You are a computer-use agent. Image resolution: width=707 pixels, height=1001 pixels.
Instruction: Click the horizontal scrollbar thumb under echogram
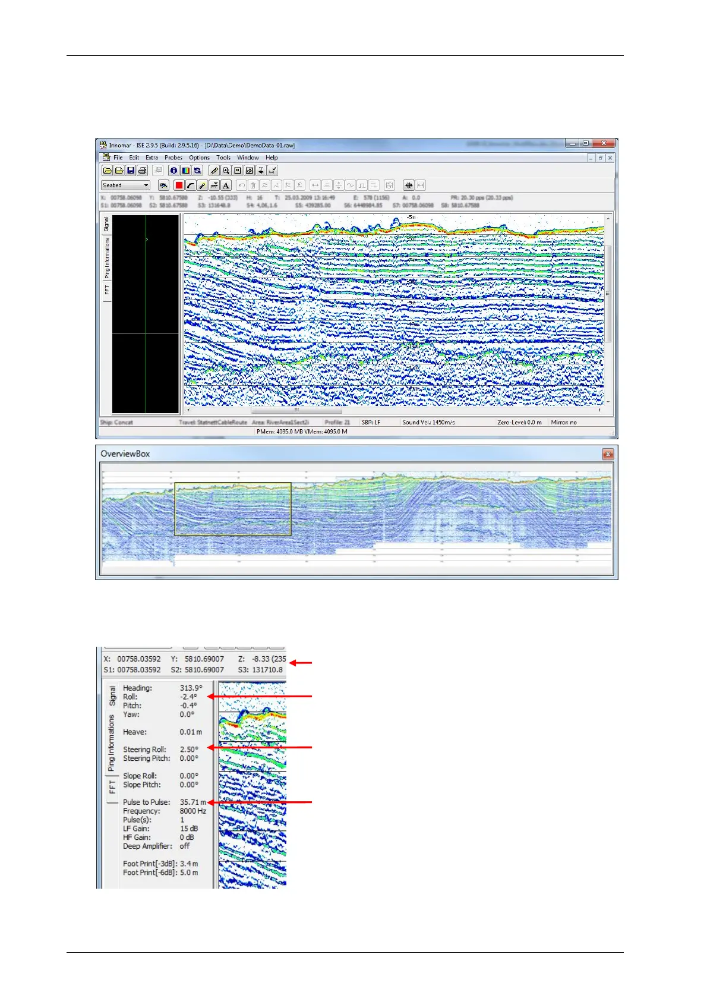click(296, 410)
